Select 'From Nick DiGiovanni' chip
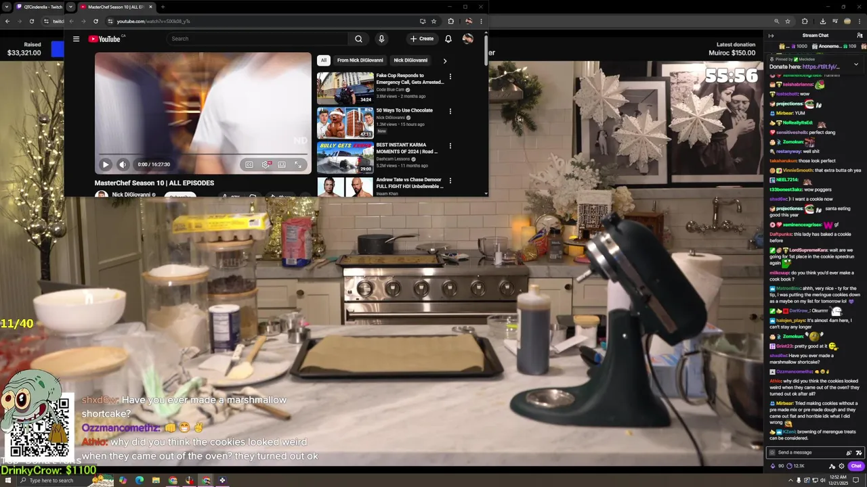 [360, 60]
